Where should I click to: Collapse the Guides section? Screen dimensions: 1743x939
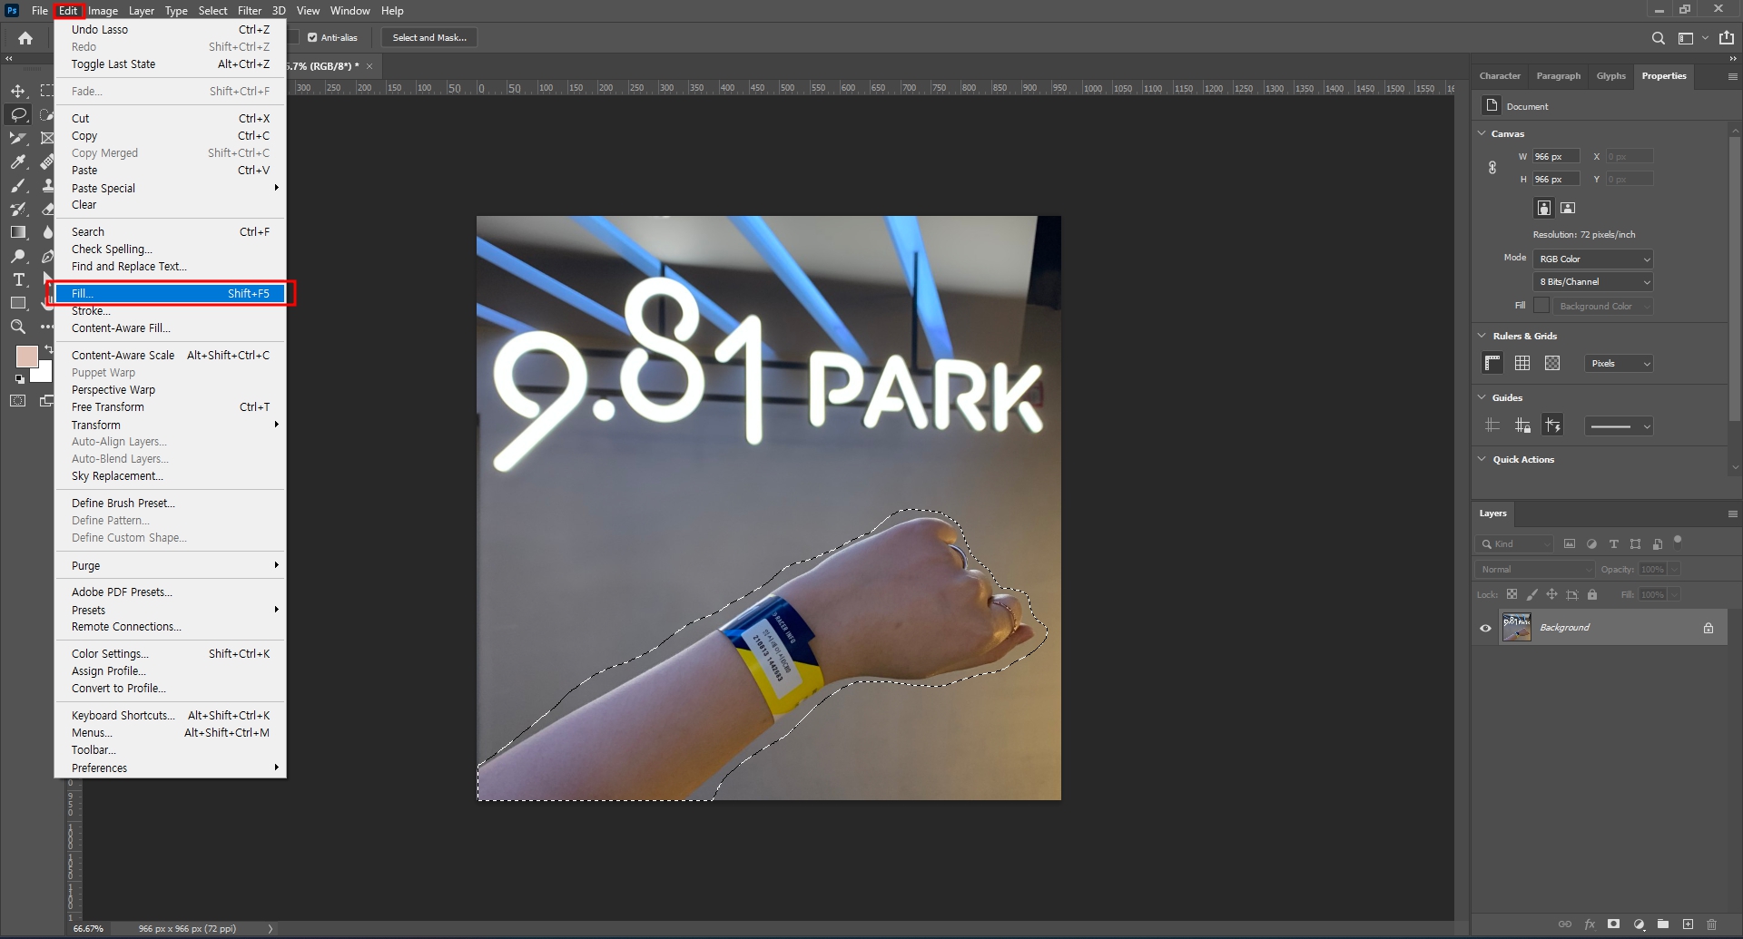[x=1482, y=397]
